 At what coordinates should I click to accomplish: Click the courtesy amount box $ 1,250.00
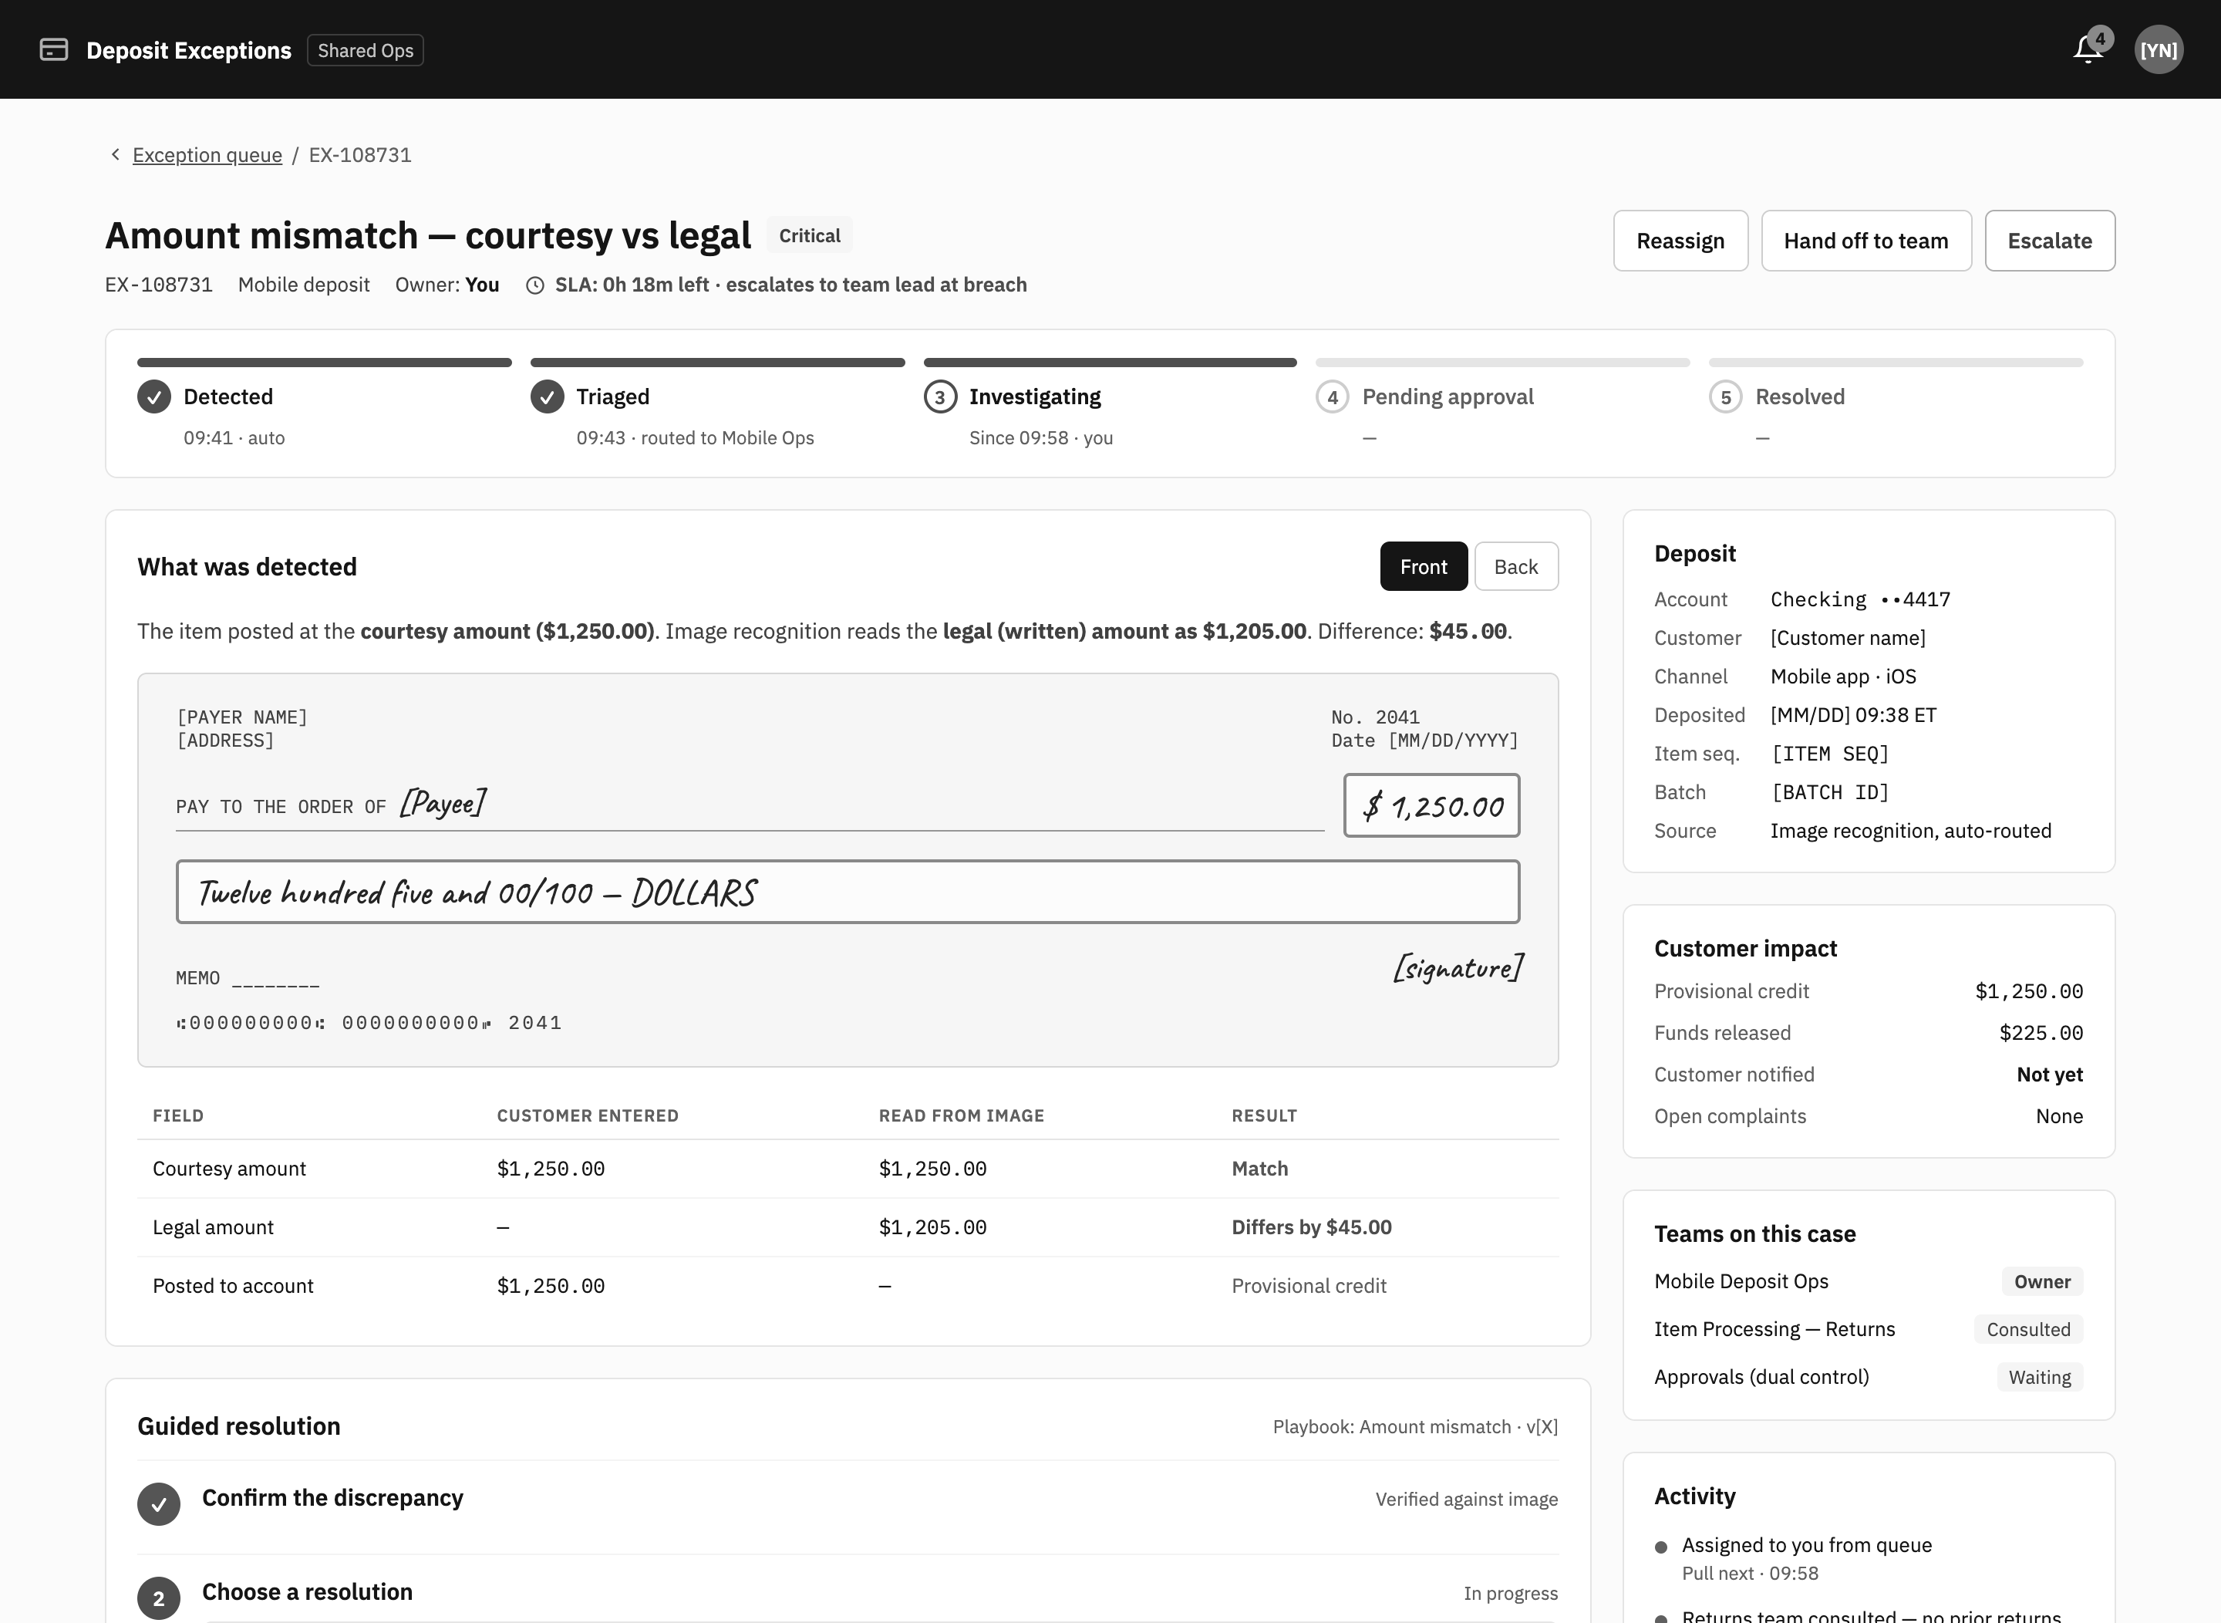coord(1431,805)
